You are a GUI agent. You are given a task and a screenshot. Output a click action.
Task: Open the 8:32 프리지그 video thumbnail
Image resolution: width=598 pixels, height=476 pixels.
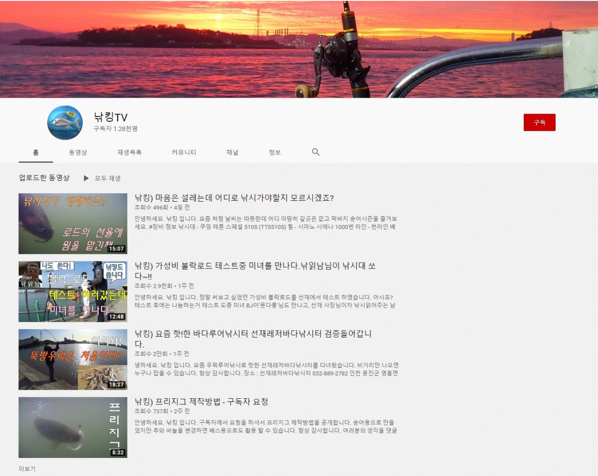[73, 427]
